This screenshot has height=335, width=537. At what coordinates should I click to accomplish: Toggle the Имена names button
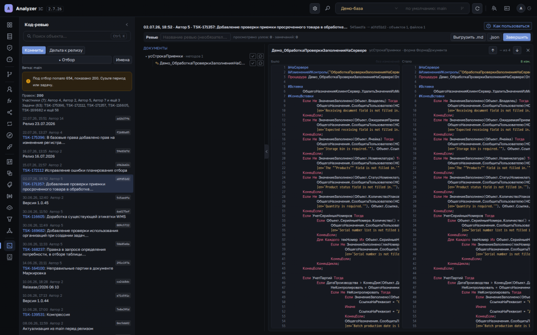(123, 60)
